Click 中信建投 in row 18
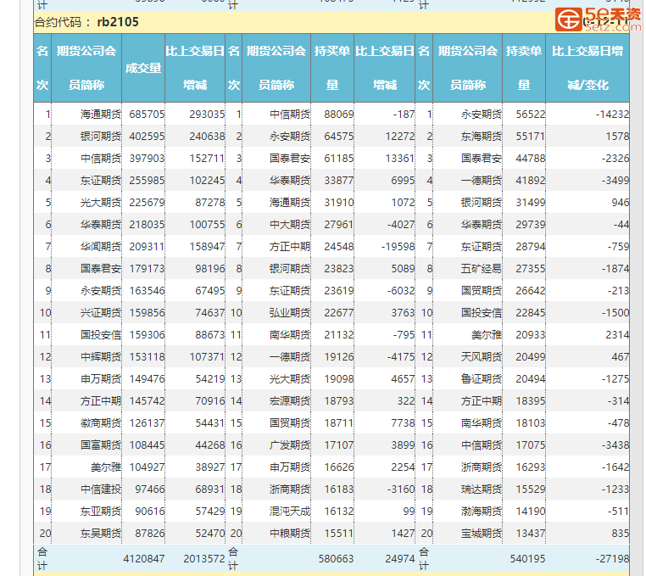This screenshot has height=576, width=646. point(101,489)
